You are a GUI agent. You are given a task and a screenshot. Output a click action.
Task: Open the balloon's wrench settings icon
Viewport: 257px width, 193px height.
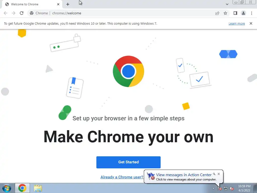click(214, 174)
